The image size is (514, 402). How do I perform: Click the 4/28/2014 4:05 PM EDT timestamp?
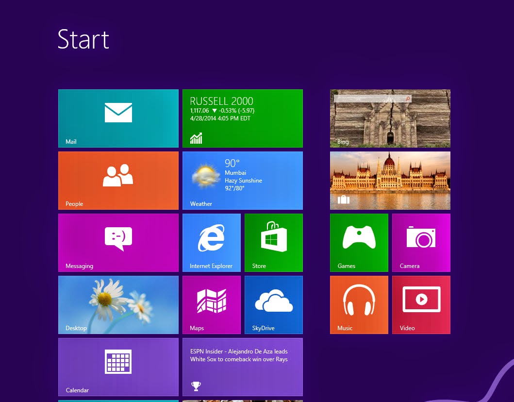(x=220, y=118)
